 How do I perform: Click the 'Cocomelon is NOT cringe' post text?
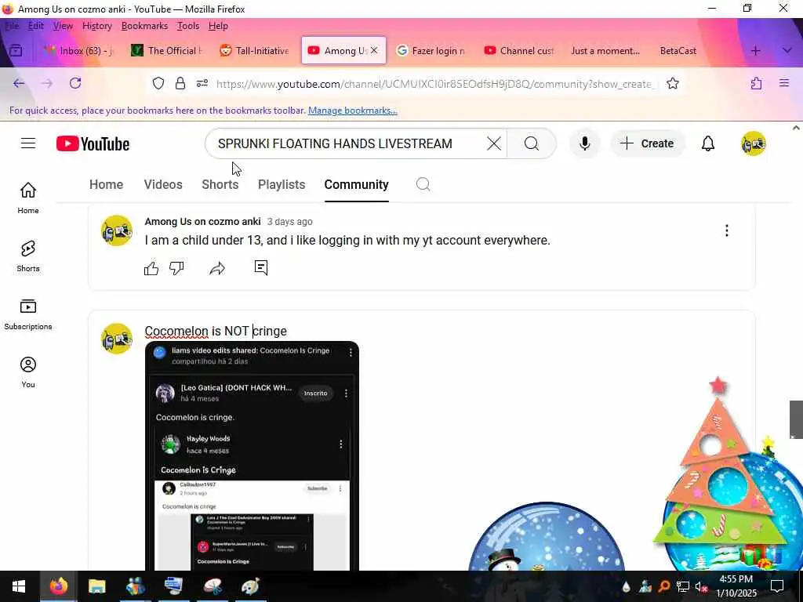(216, 332)
